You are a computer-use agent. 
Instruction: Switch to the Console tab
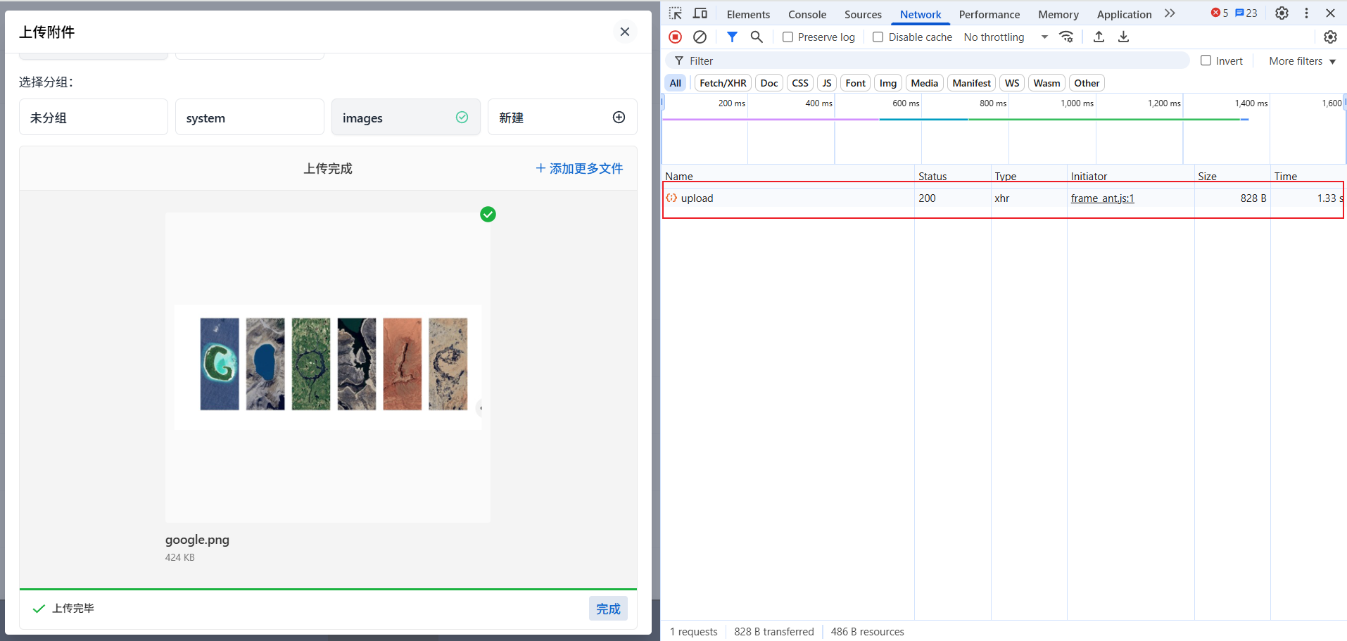coord(807,14)
